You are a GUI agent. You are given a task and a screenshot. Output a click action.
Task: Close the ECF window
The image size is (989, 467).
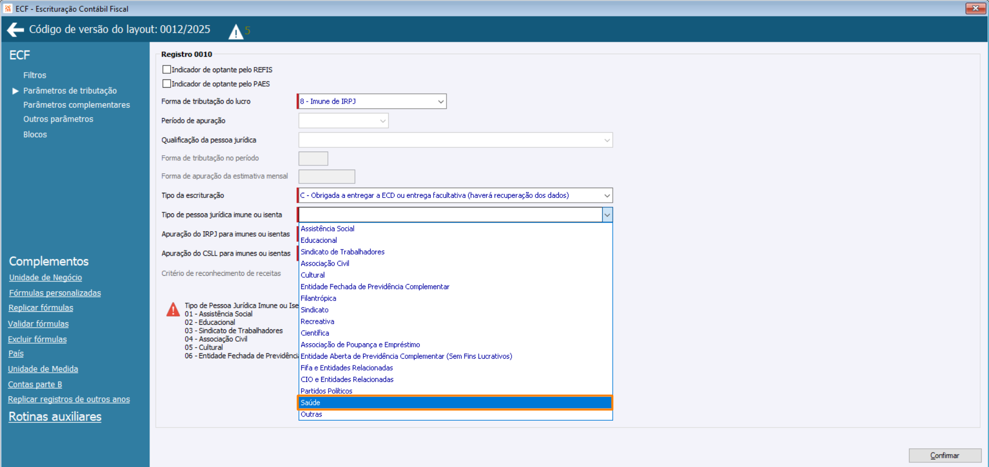click(976, 8)
